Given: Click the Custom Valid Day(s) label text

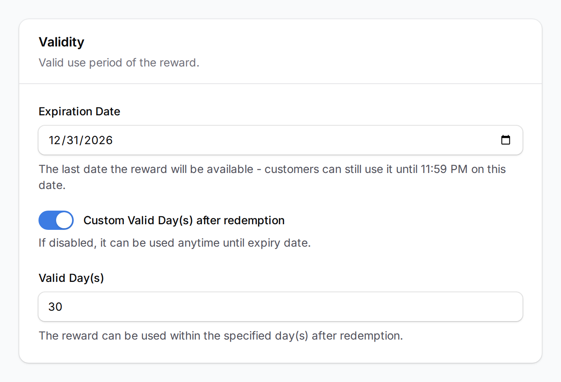Looking at the screenshot, I should (x=184, y=220).
